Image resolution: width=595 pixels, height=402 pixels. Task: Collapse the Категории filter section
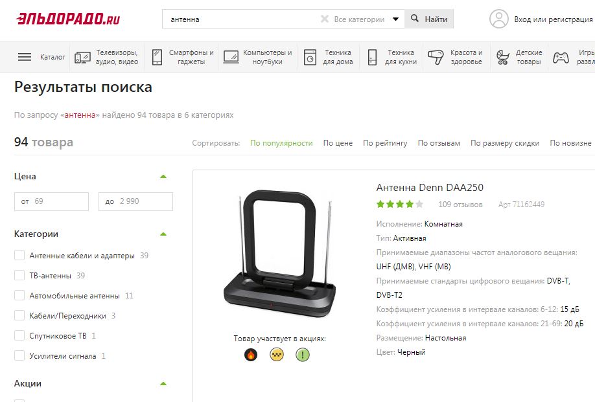163,234
